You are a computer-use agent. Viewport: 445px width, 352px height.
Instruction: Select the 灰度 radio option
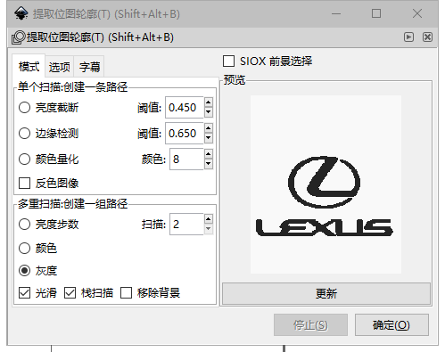point(24,271)
